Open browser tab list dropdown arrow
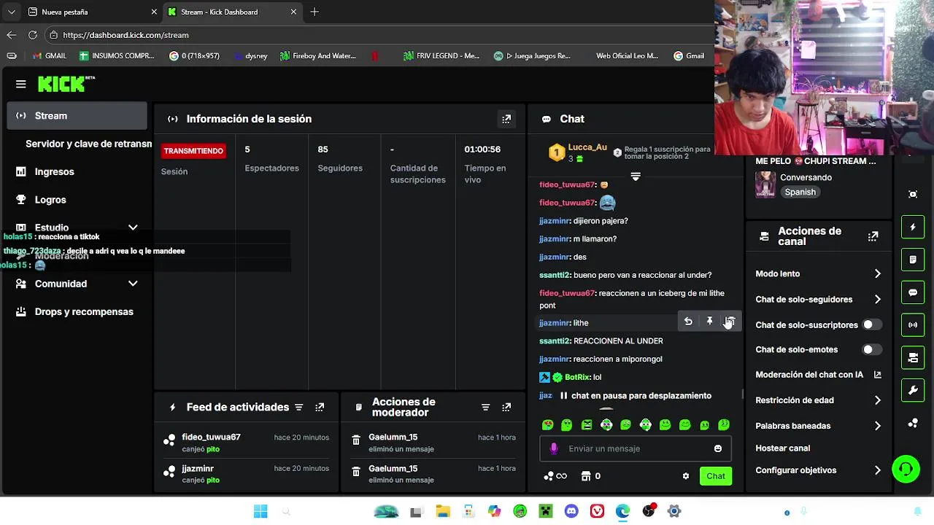The height and width of the screenshot is (525, 934). click(11, 12)
